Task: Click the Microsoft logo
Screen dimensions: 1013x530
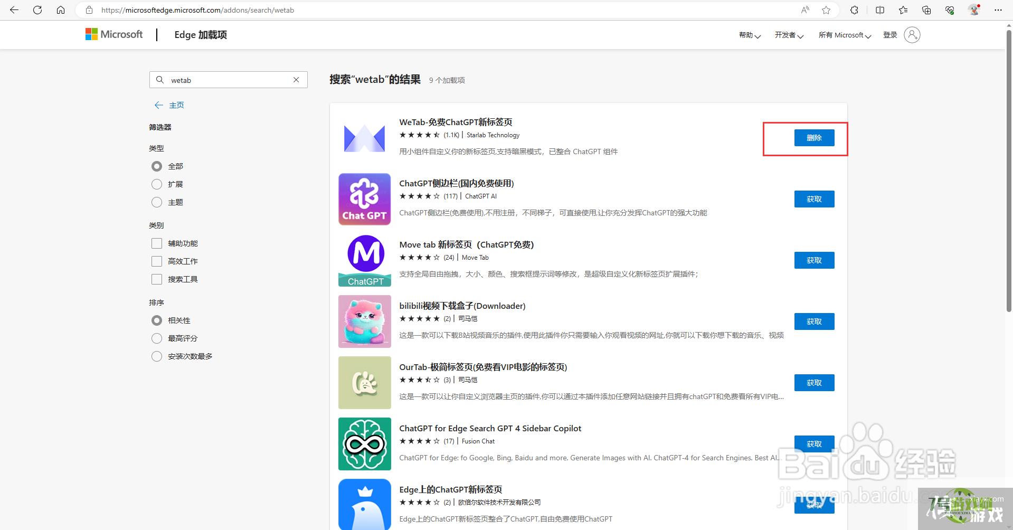Action: pos(114,34)
